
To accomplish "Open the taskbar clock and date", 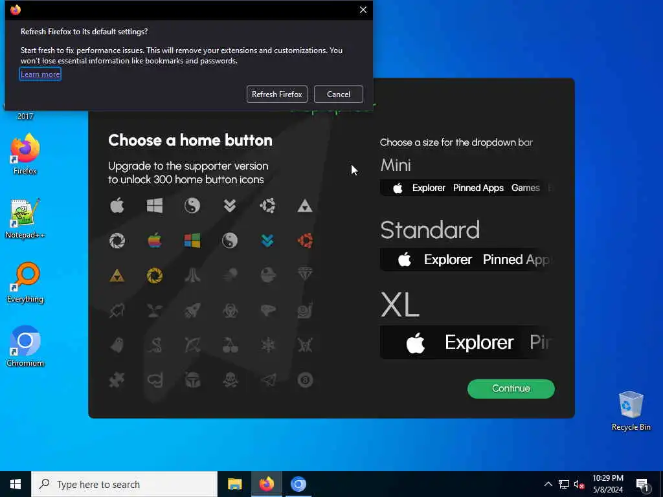I will tap(607, 484).
